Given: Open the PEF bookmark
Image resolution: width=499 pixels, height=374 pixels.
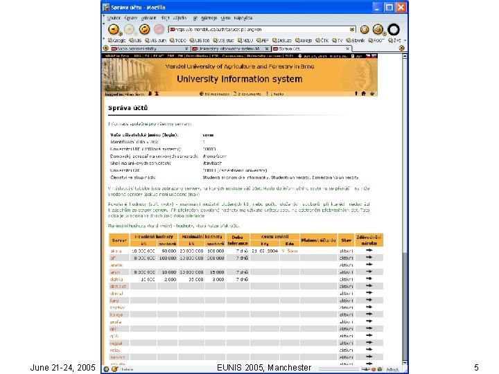Looking at the screenshot, I should coord(263,40).
